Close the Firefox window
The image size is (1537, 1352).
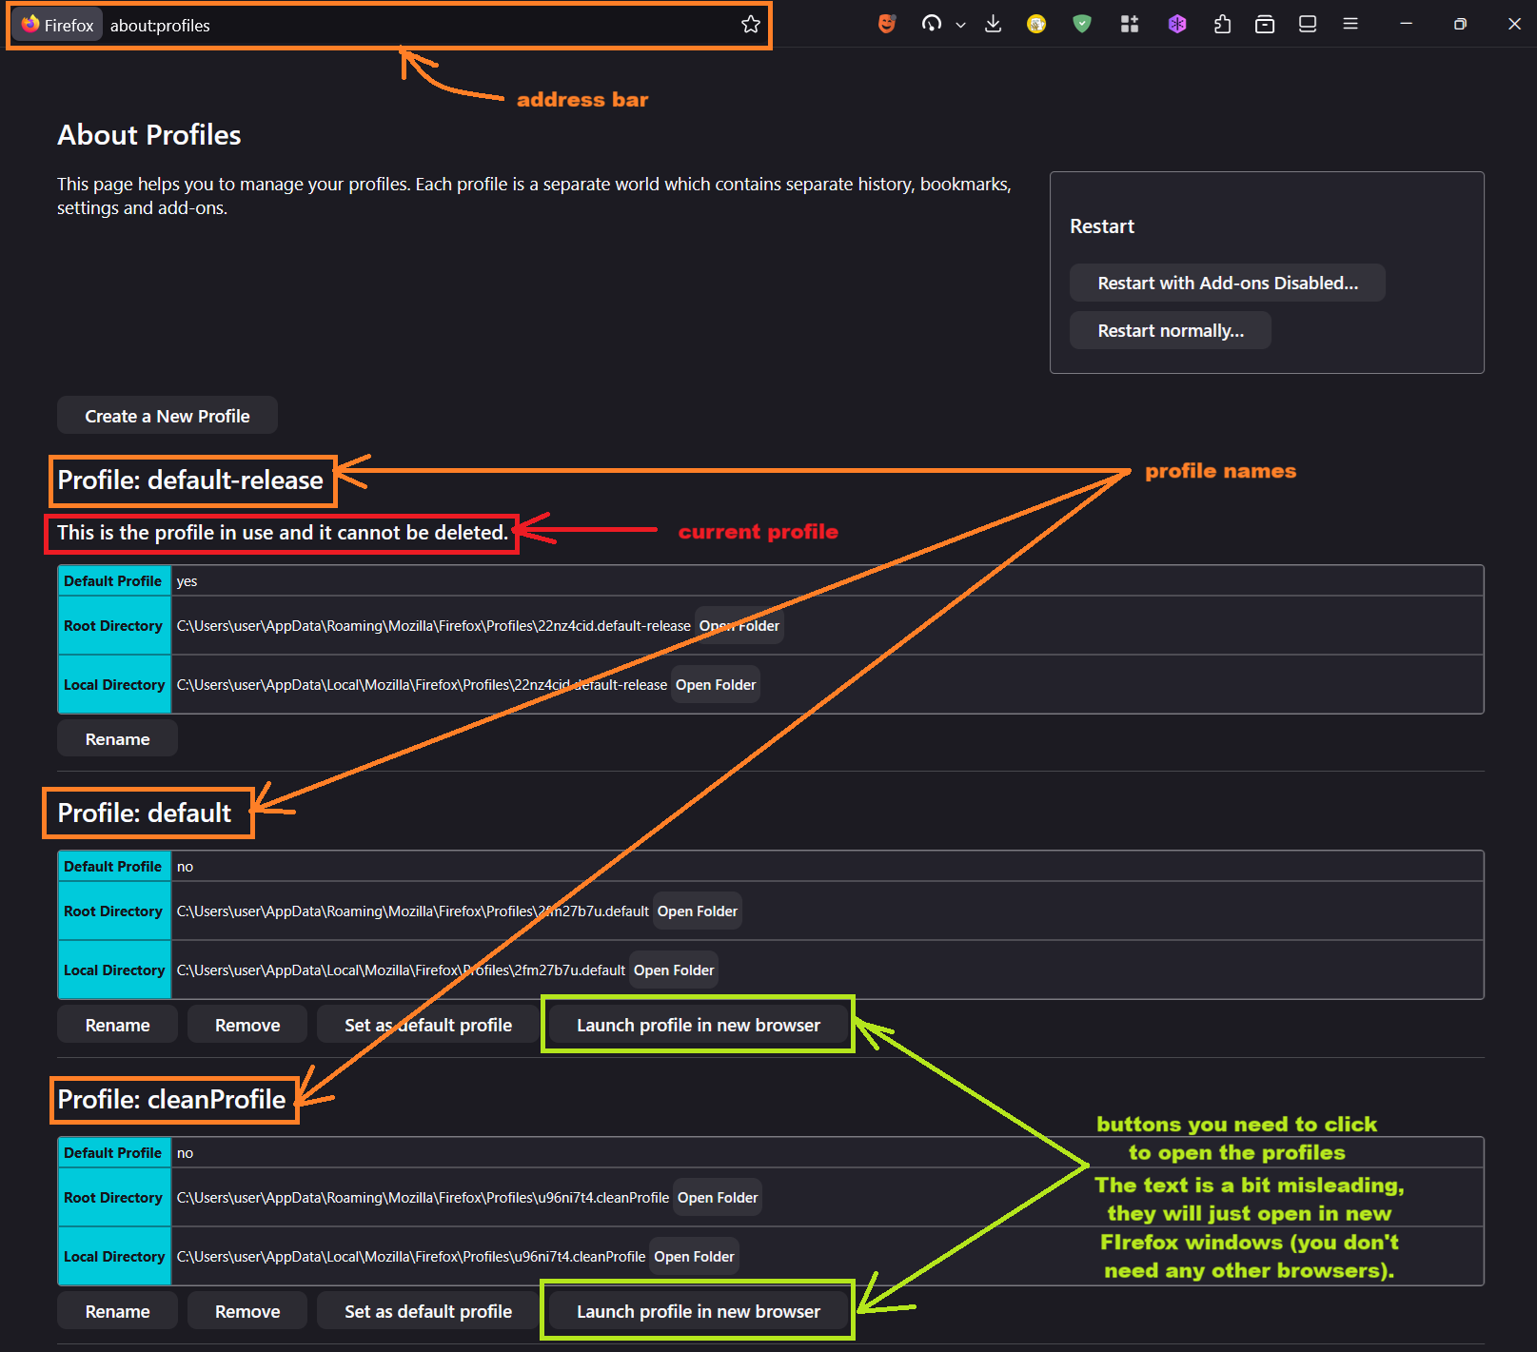1514,24
